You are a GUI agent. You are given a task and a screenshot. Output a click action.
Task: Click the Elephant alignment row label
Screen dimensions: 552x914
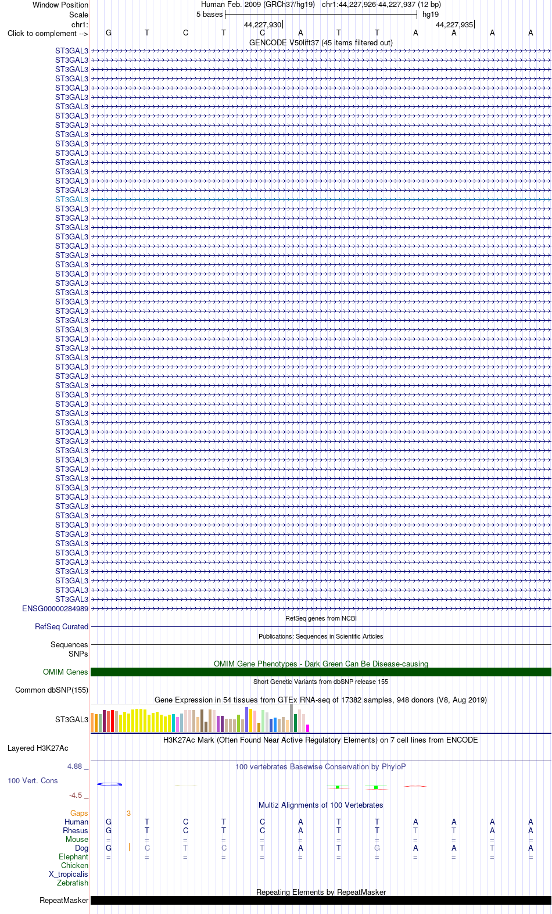tap(73, 856)
